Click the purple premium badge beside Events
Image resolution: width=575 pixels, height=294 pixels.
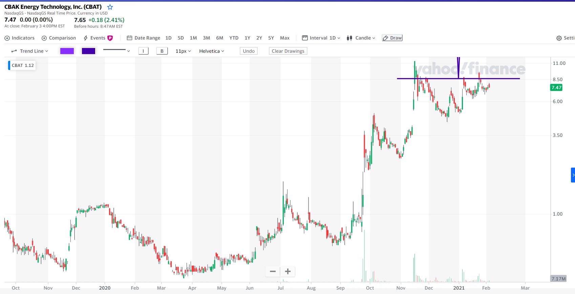coord(110,38)
